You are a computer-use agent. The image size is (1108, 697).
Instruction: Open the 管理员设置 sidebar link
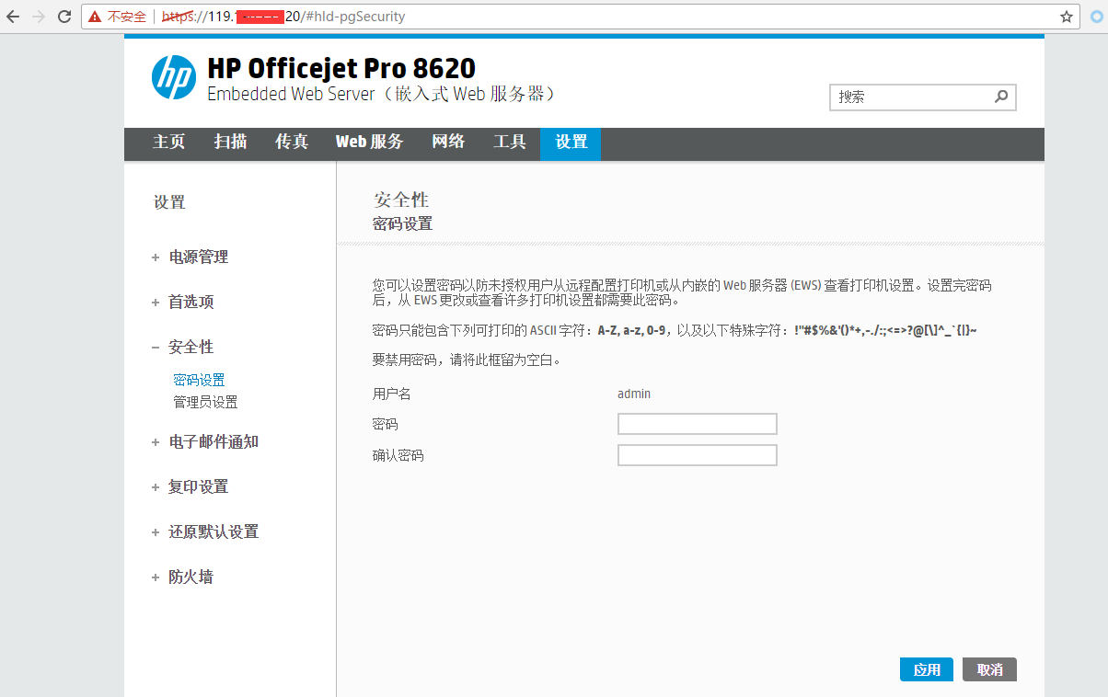click(205, 402)
